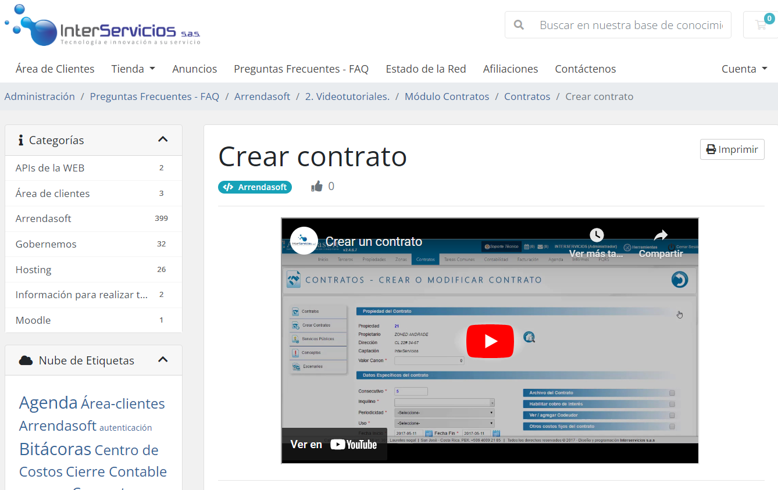The width and height of the screenshot is (778, 490).
Task: Select Área de clientes category
Action: 94,194
